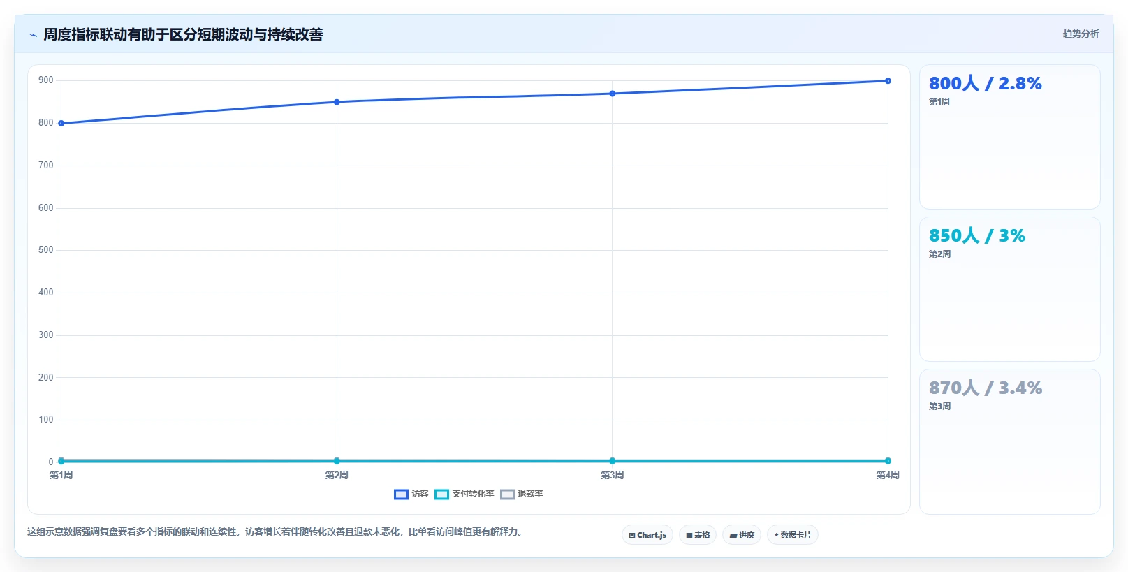
Task: Click the bar icon in the 进度 tag
Action: (x=733, y=536)
